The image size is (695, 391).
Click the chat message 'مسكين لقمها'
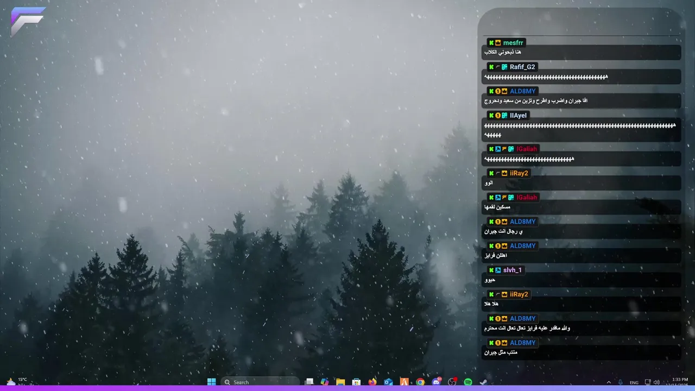click(x=497, y=207)
